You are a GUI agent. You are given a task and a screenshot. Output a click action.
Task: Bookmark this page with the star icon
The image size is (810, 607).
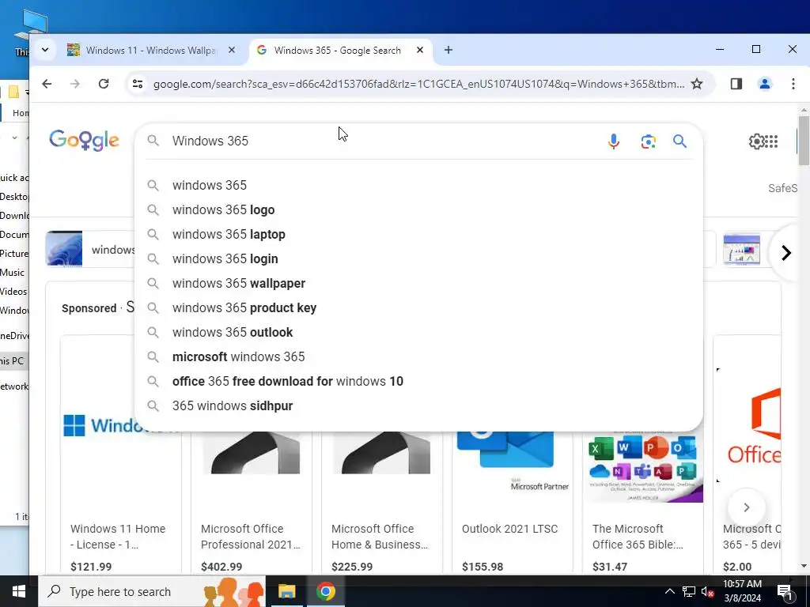[697, 84]
